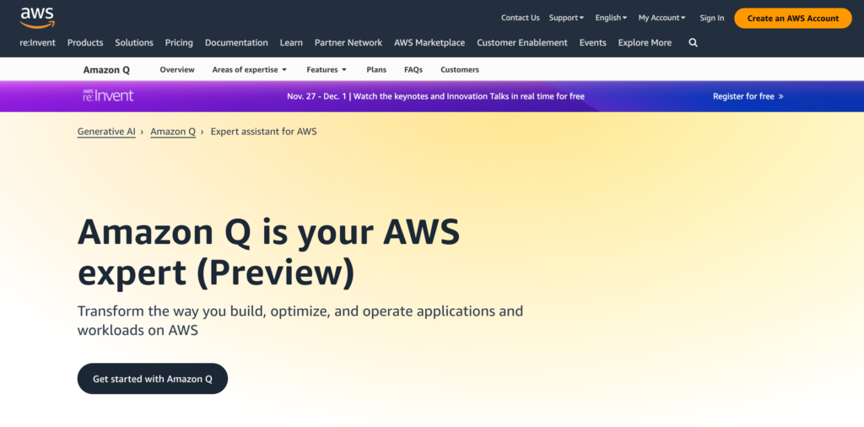Screen dimensions: 864x427
Task: Click Expert assistant for AWS breadcrumb text
Action: [263, 132]
